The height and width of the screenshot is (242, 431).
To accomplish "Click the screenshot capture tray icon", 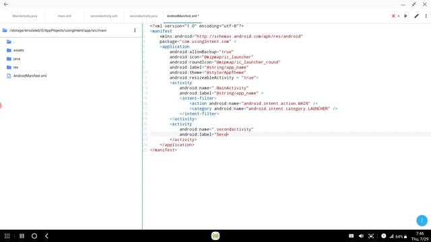I will [371, 236].
